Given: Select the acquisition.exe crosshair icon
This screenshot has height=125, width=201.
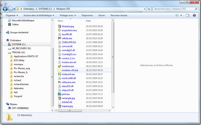Looking at the screenshot, I should point(60,30).
